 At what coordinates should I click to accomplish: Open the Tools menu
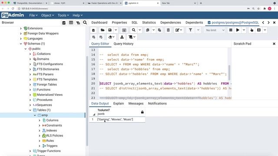[x=63, y=16]
